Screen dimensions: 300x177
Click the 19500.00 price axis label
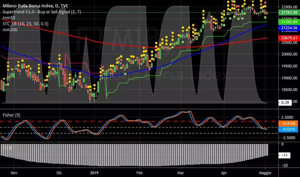[289, 66]
